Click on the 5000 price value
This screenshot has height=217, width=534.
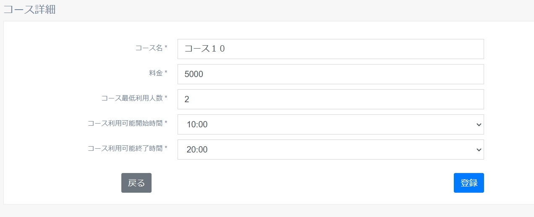pyautogui.click(x=194, y=74)
